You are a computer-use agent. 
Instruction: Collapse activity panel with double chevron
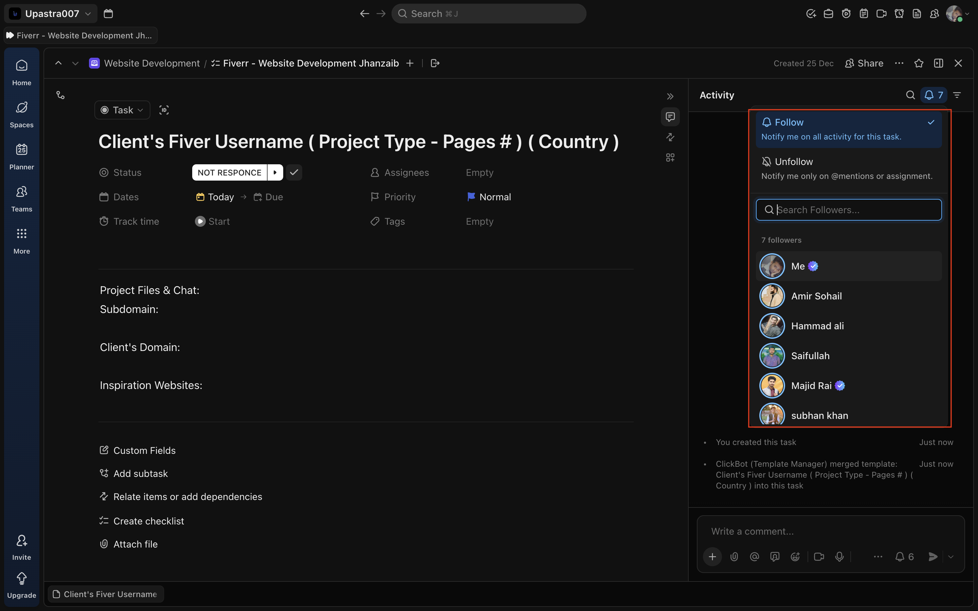click(x=670, y=96)
